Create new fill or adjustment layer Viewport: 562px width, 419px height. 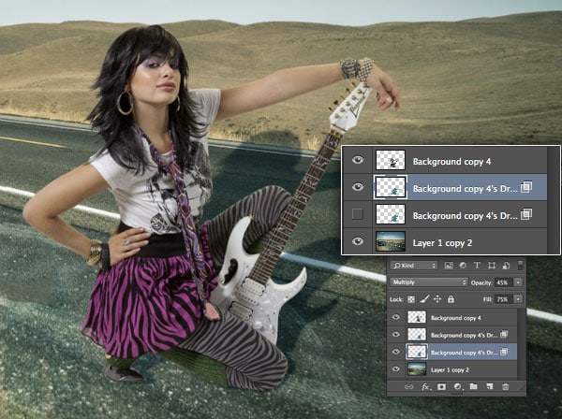point(458,386)
